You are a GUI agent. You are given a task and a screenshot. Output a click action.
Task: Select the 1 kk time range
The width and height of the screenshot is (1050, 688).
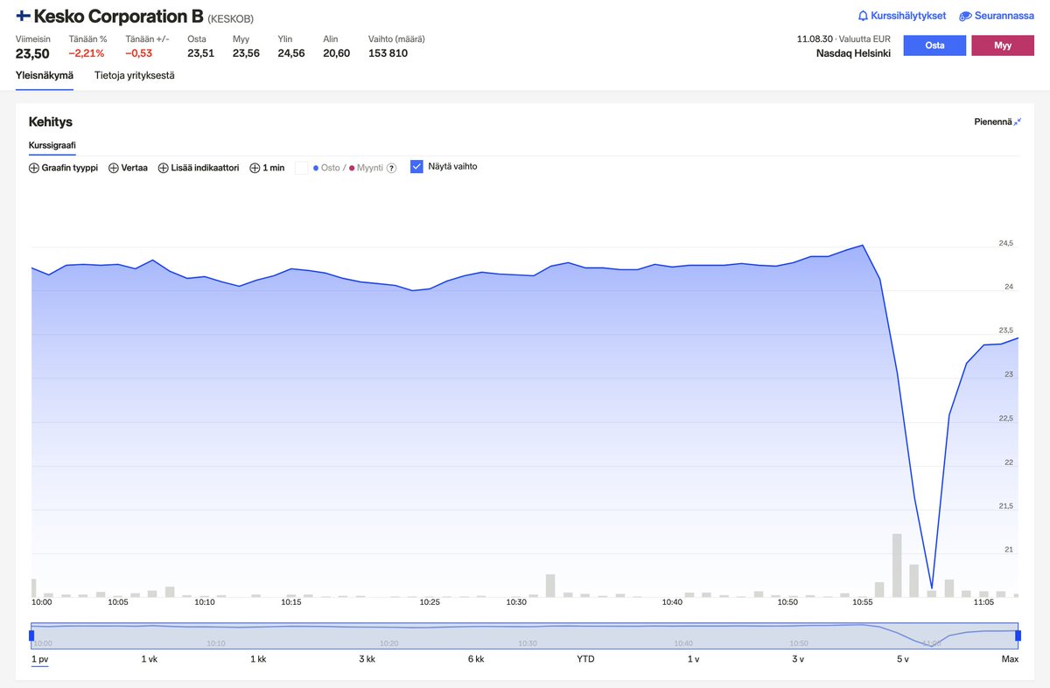click(x=258, y=659)
